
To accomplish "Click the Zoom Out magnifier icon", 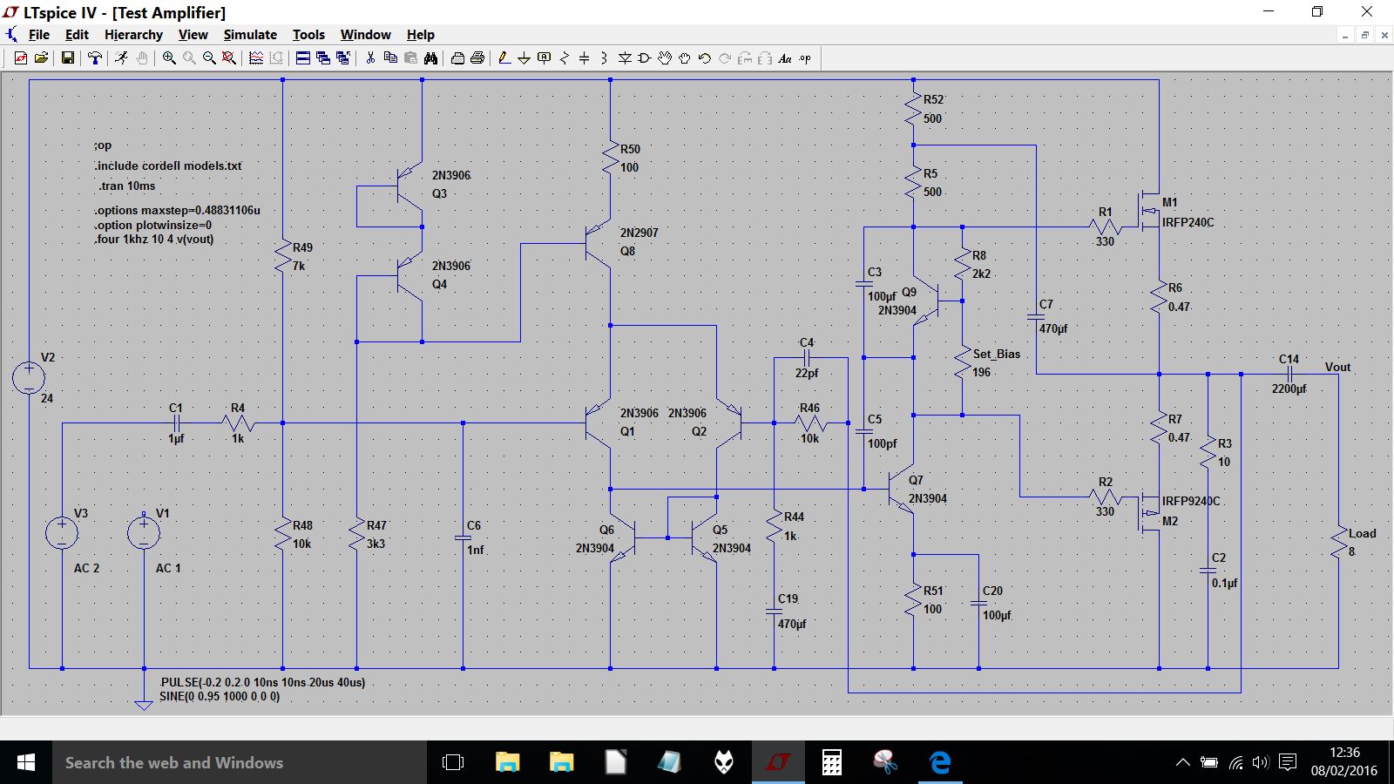I will (x=209, y=58).
